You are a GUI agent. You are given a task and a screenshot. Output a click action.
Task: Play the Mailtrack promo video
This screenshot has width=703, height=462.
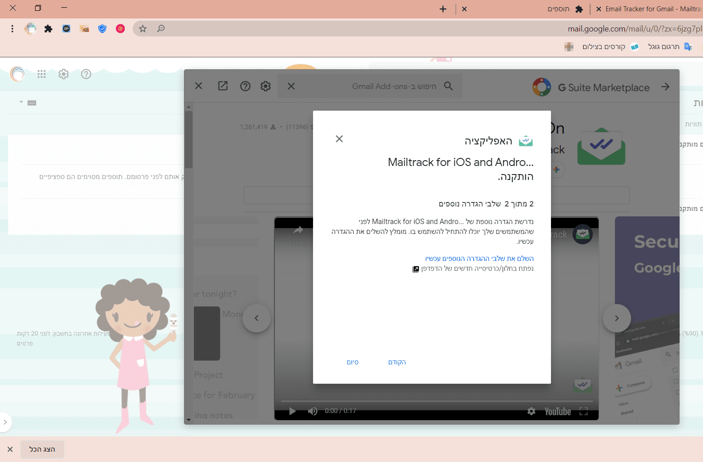coord(292,411)
